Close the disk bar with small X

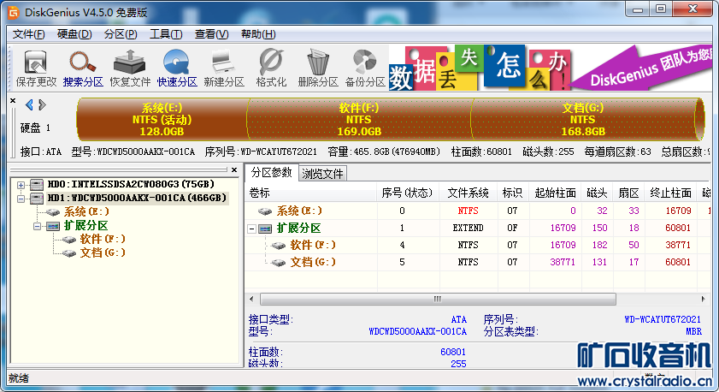pos(13,100)
